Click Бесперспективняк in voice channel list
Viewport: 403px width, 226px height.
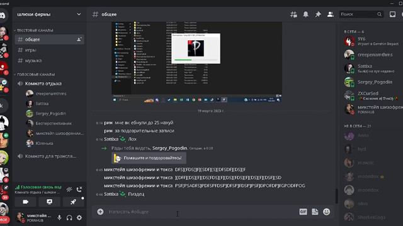coord(54,123)
